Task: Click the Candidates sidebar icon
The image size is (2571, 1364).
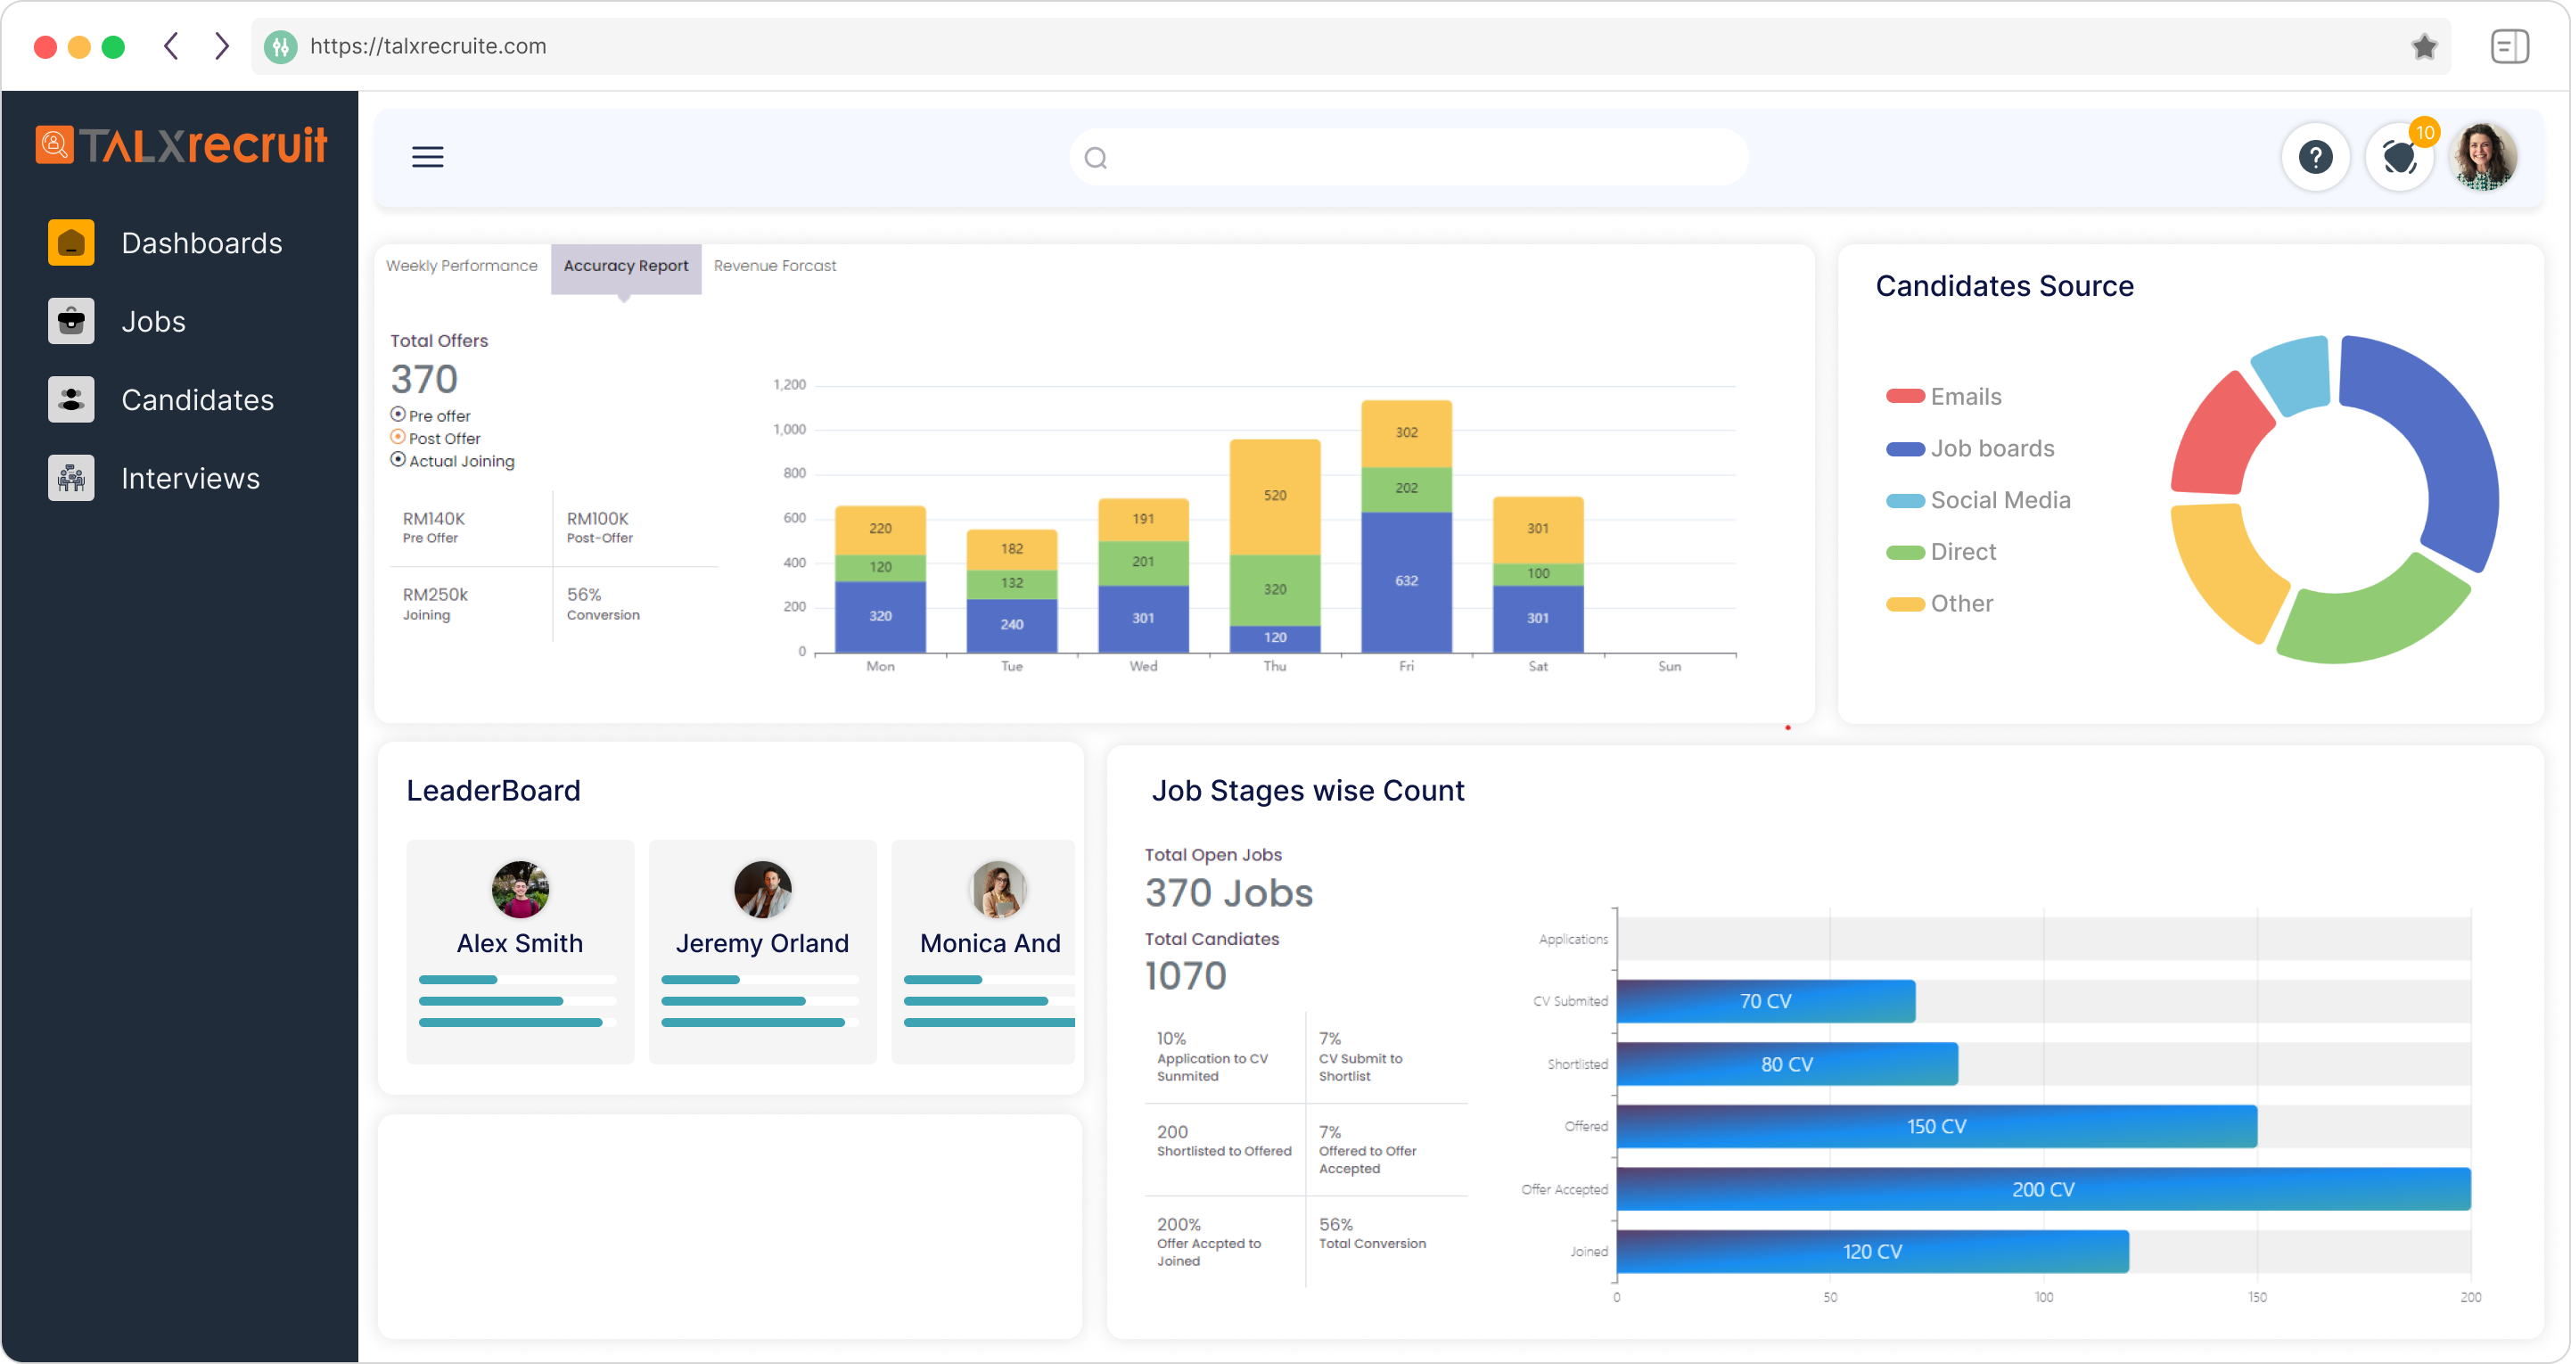Action: click(x=70, y=399)
